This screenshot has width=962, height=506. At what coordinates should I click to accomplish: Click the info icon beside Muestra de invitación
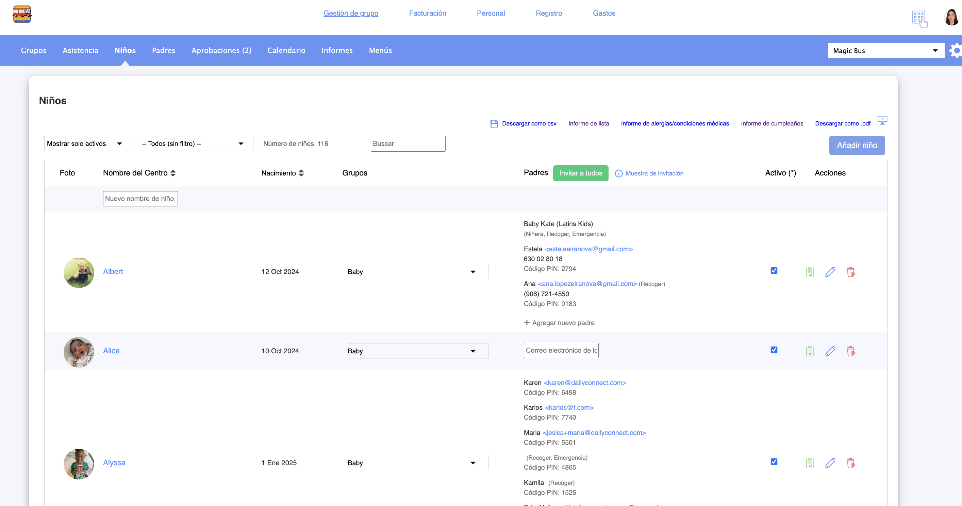(618, 173)
